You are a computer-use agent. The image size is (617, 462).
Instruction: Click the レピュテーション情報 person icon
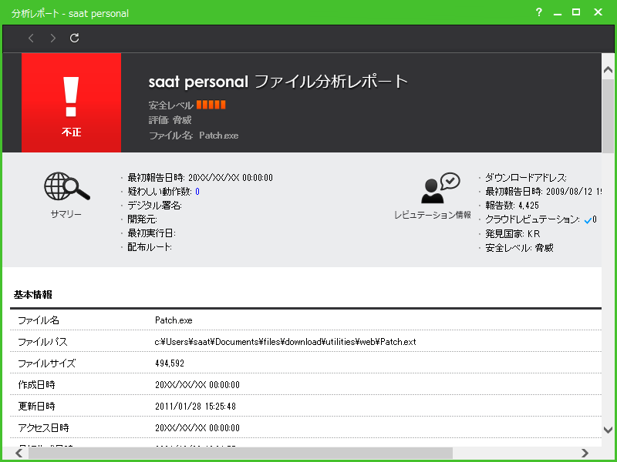(440, 188)
